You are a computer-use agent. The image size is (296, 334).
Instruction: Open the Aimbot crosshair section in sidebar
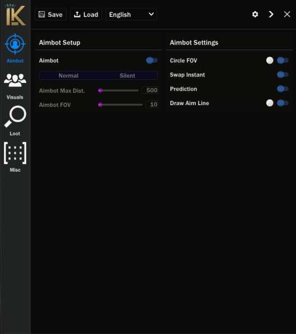(15, 48)
